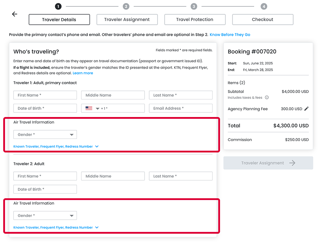The width and height of the screenshot is (322, 243).
Task: Click info icon next to taxes & fees
Action: pyautogui.click(x=267, y=98)
